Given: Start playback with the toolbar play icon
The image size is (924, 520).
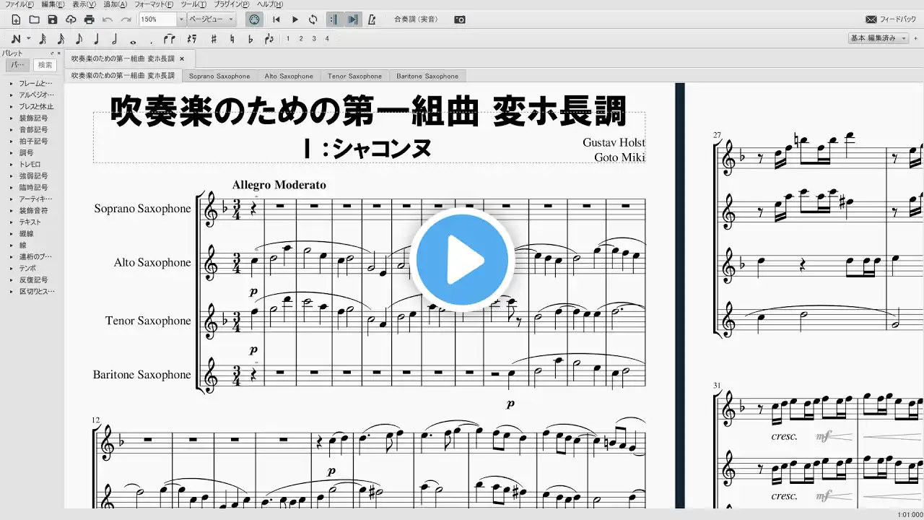Looking at the screenshot, I should (295, 19).
